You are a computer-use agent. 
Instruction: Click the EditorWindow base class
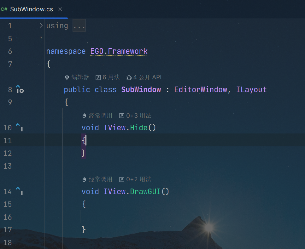click(201, 90)
